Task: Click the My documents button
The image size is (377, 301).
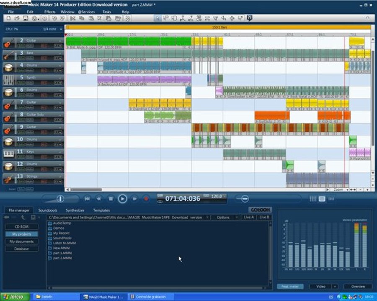Action: pos(22,242)
